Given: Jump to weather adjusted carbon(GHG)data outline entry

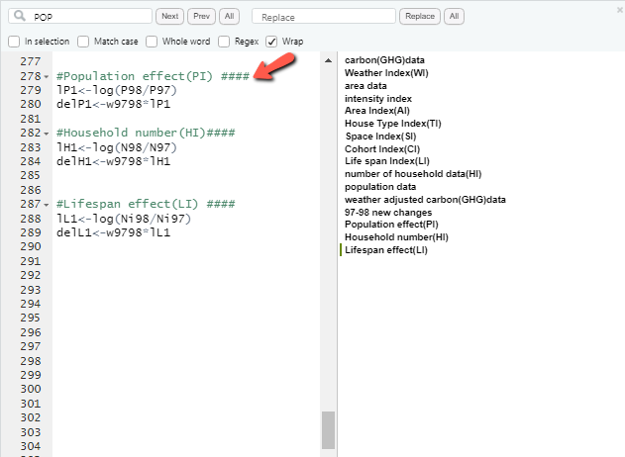Looking at the screenshot, I should pos(425,200).
